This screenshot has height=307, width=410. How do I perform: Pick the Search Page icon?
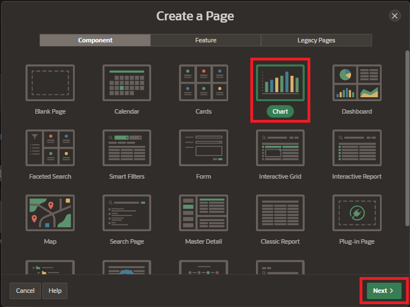[127, 213]
